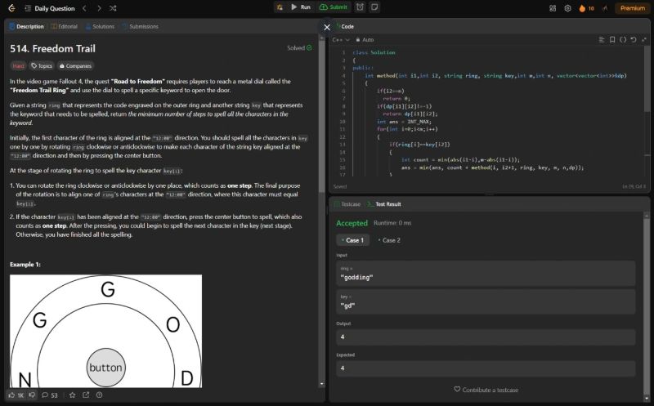Go to the previous question arrow
Image resolution: width=654 pixels, height=406 pixels.
pos(84,8)
